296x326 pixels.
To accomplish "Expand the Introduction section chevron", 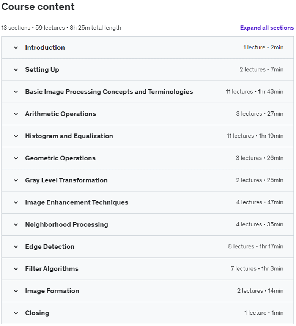I will (x=16, y=48).
